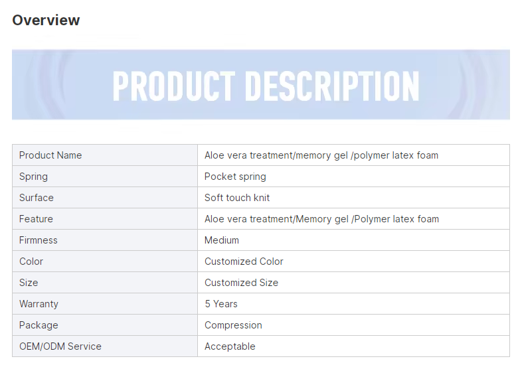Viewport: 518px width, 369px height.
Task: Select the Product Name label cell
Action: pyautogui.click(x=105, y=155)
